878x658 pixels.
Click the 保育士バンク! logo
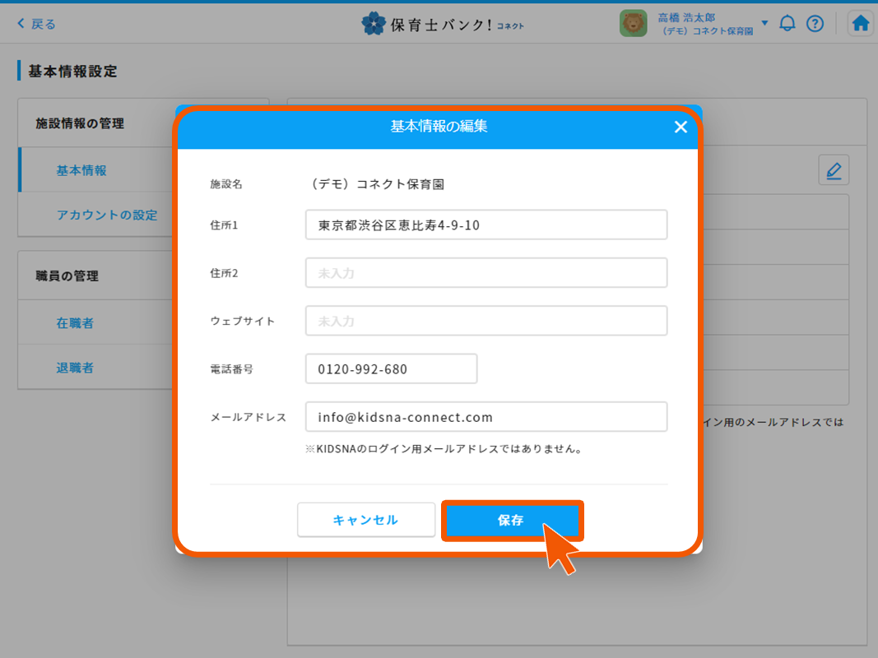click(x=442, y=24)
